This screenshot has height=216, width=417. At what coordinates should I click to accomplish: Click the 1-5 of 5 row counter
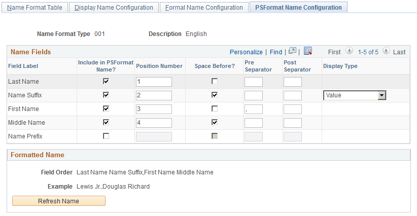368,52
